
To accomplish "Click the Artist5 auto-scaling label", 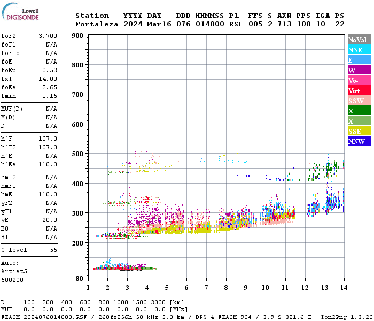I will click(14, 272).
